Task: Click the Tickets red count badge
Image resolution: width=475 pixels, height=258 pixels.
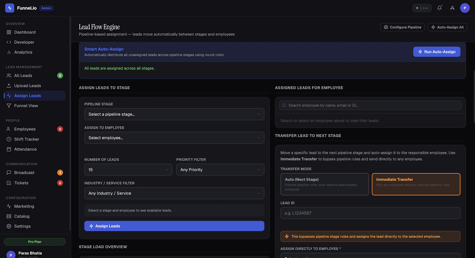Action: coord(60,183)
